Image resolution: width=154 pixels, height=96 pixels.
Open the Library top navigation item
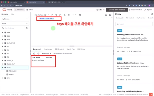point(30,10)
